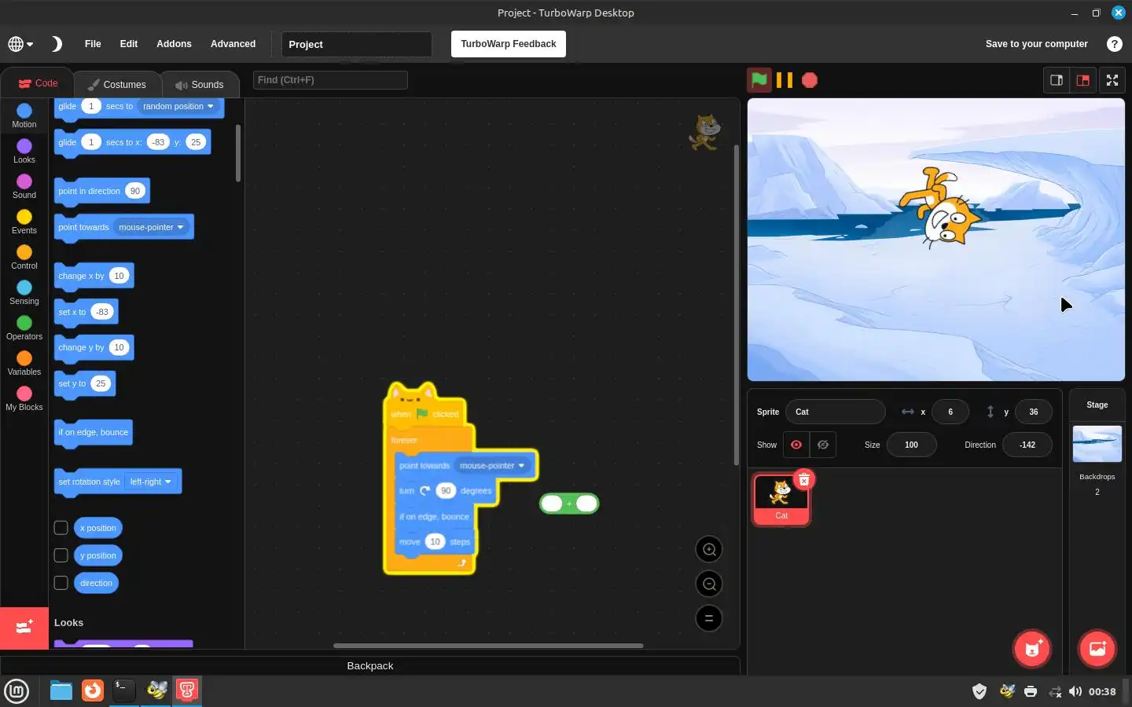
Task: Click the block palette vertical scrollbar
Action: [x=237, y=153]
